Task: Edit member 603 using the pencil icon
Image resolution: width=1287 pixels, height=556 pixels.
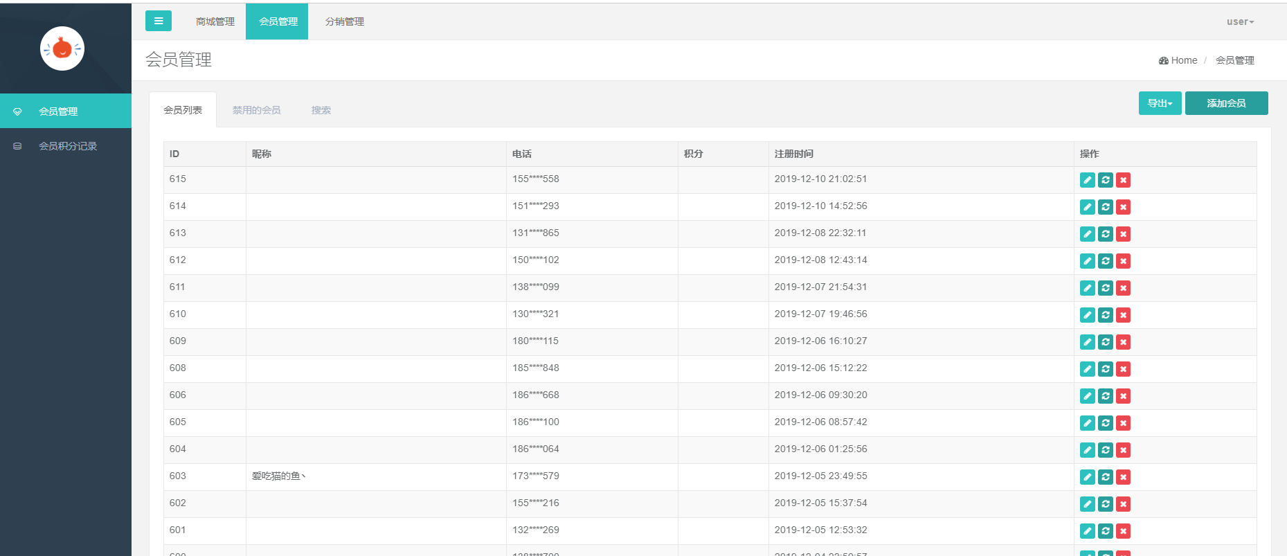Action: (x=1088, y=477)
